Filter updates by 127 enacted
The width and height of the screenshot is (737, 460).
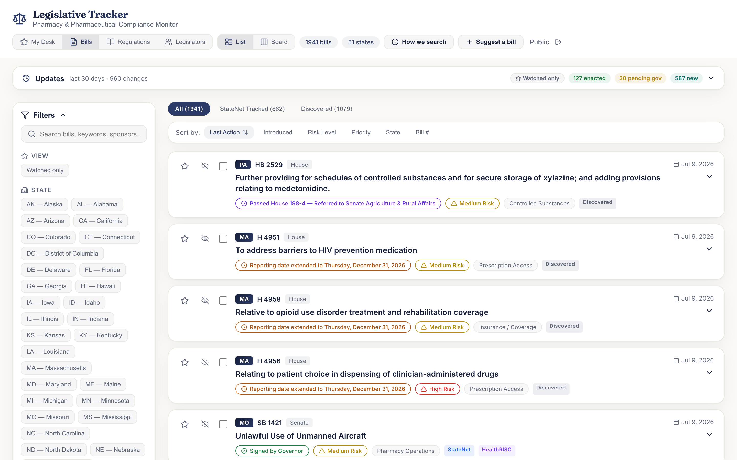(x=589, y=78)
